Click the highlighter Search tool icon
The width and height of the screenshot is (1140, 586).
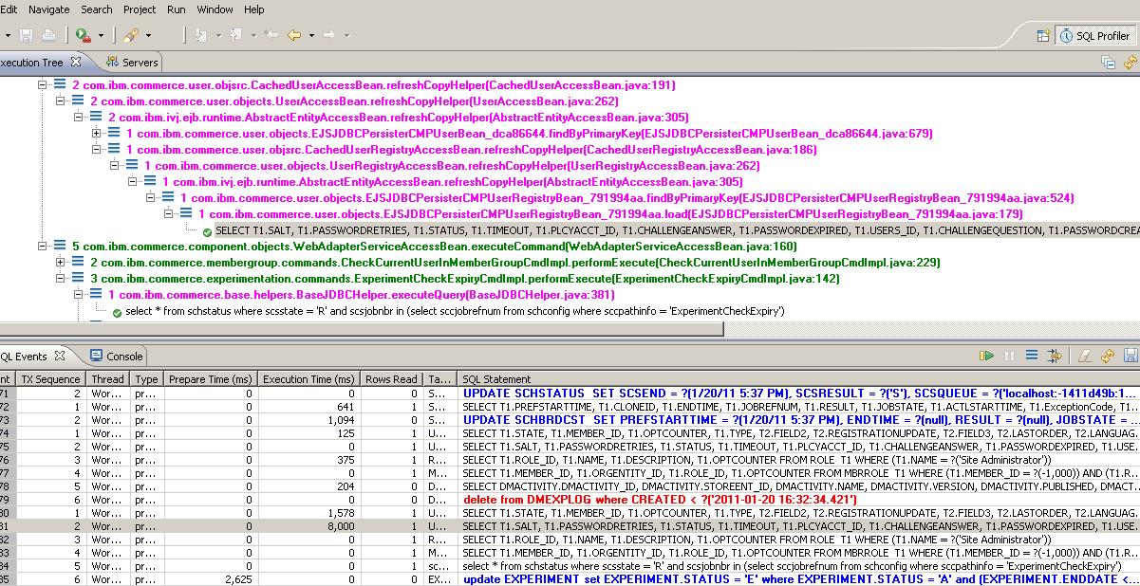(130, 35)
